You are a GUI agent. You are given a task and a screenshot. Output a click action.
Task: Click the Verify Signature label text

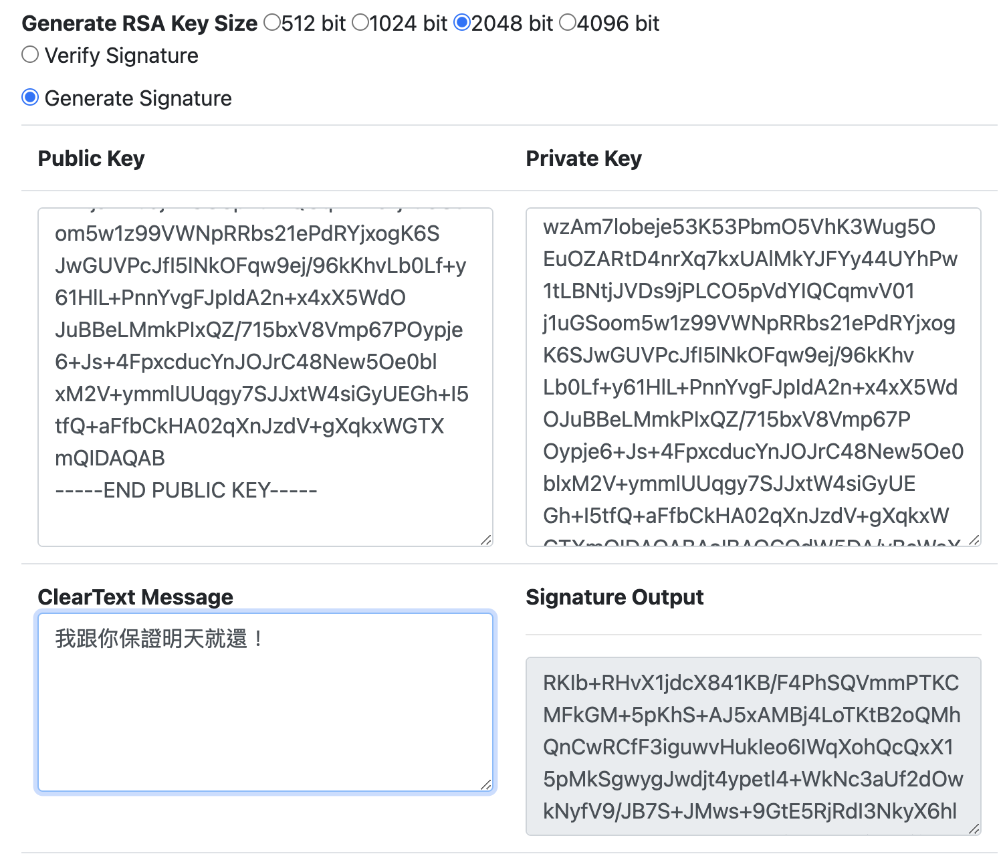pos(122,56)
